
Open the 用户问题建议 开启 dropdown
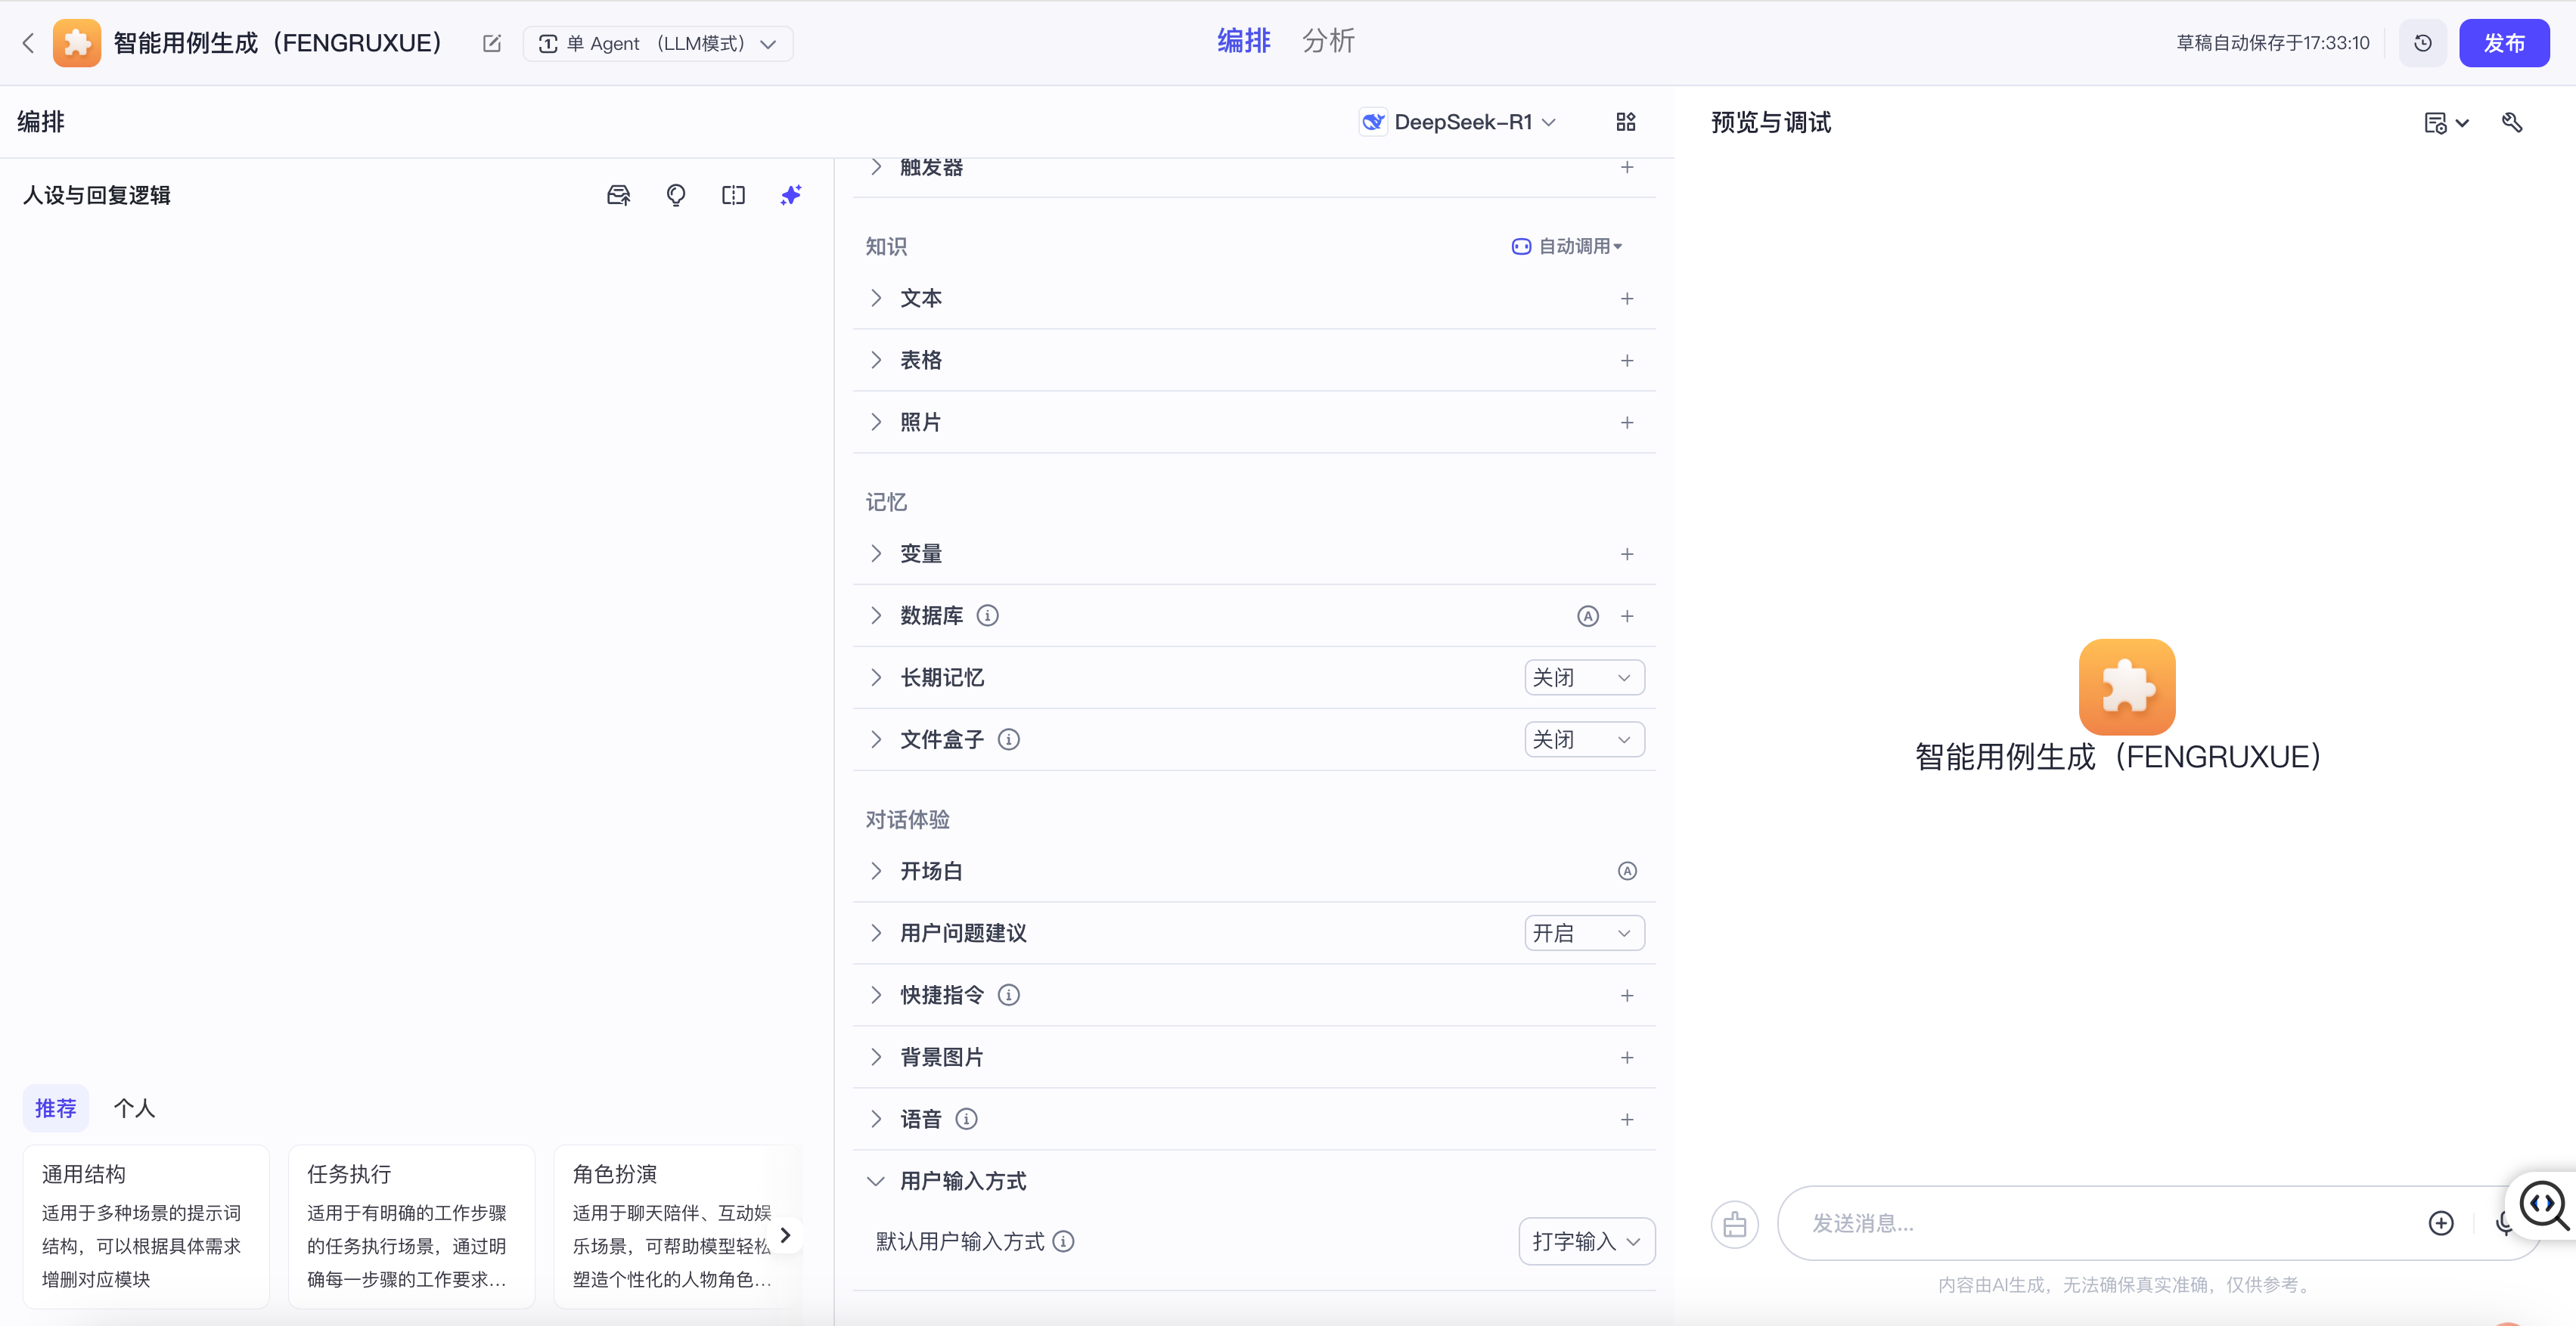1583,934
